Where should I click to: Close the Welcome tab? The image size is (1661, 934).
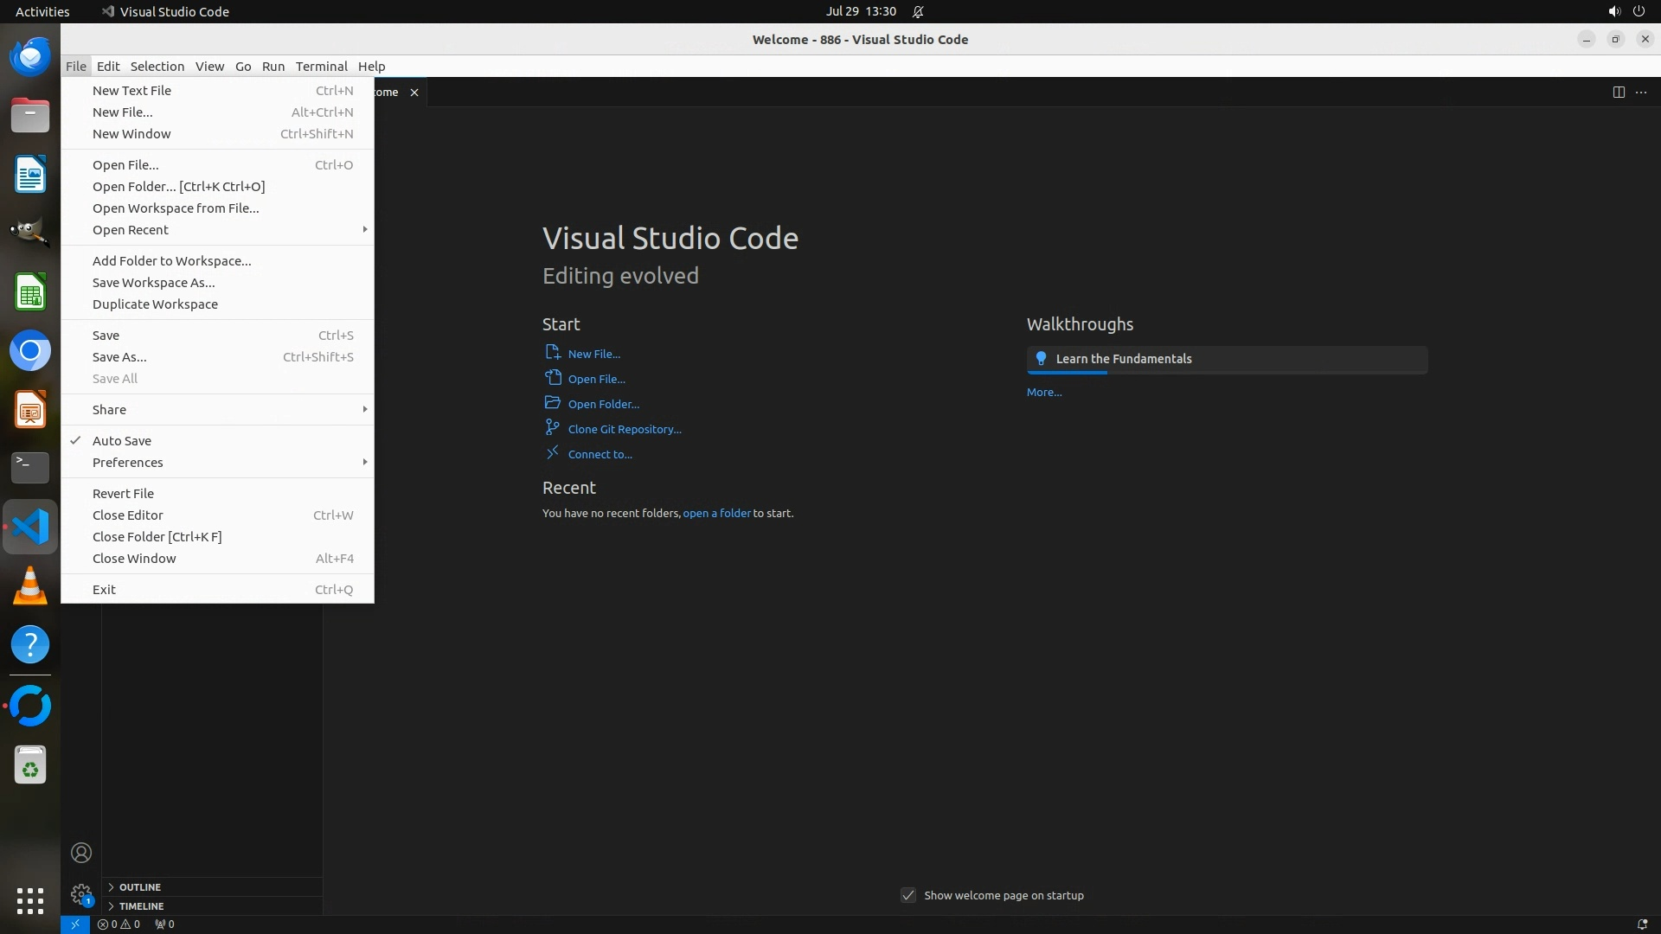(x=414, y=93)
